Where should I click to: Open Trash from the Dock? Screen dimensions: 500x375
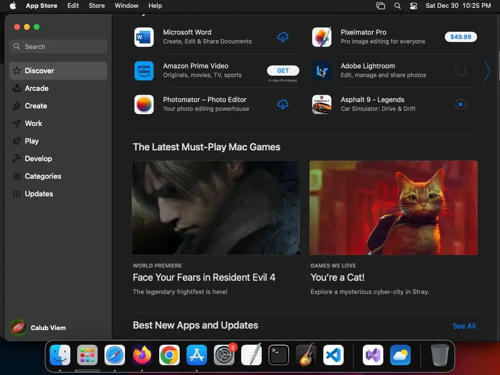pos(440,355)
